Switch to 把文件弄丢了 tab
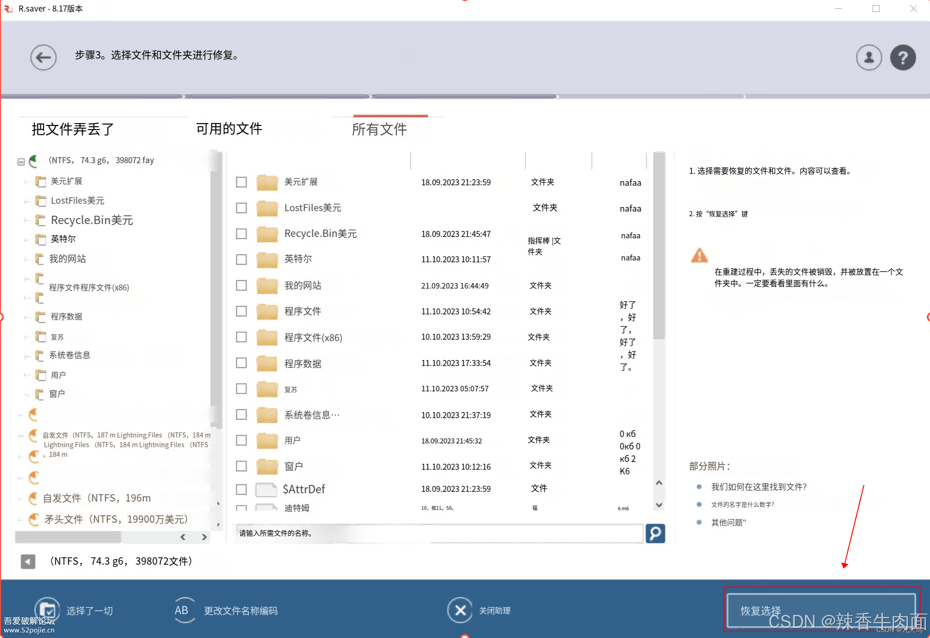 [x=72, y=129]
